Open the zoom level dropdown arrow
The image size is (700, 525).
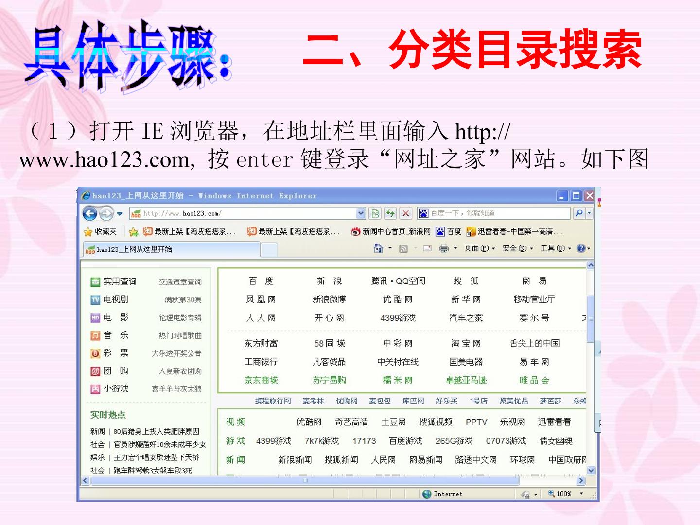point(581,494)
